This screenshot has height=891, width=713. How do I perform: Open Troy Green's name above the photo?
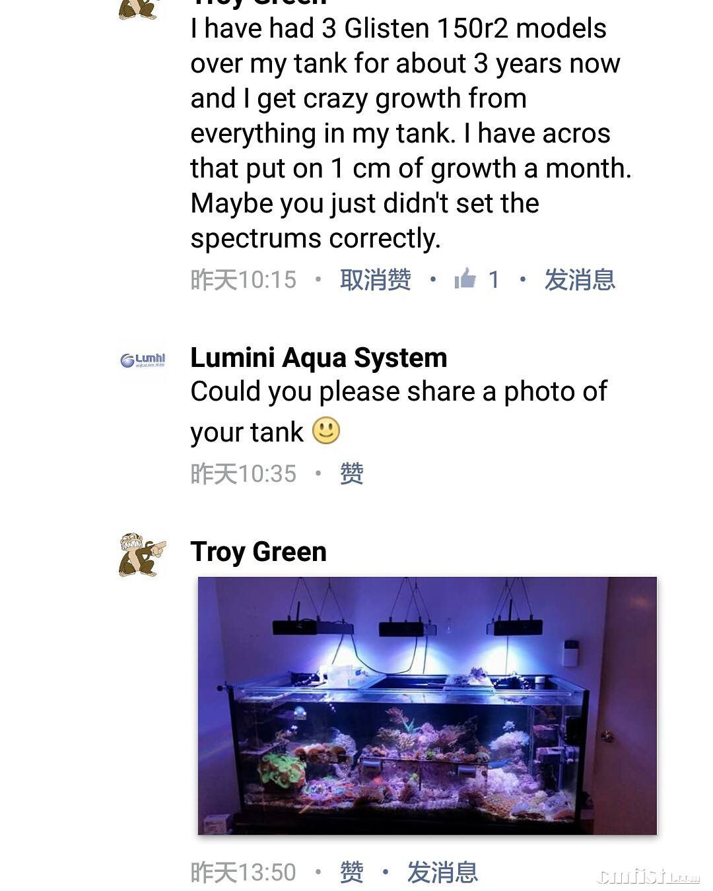click(258, 552)
